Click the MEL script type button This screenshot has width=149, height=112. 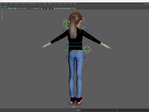[x=78, y=110]
